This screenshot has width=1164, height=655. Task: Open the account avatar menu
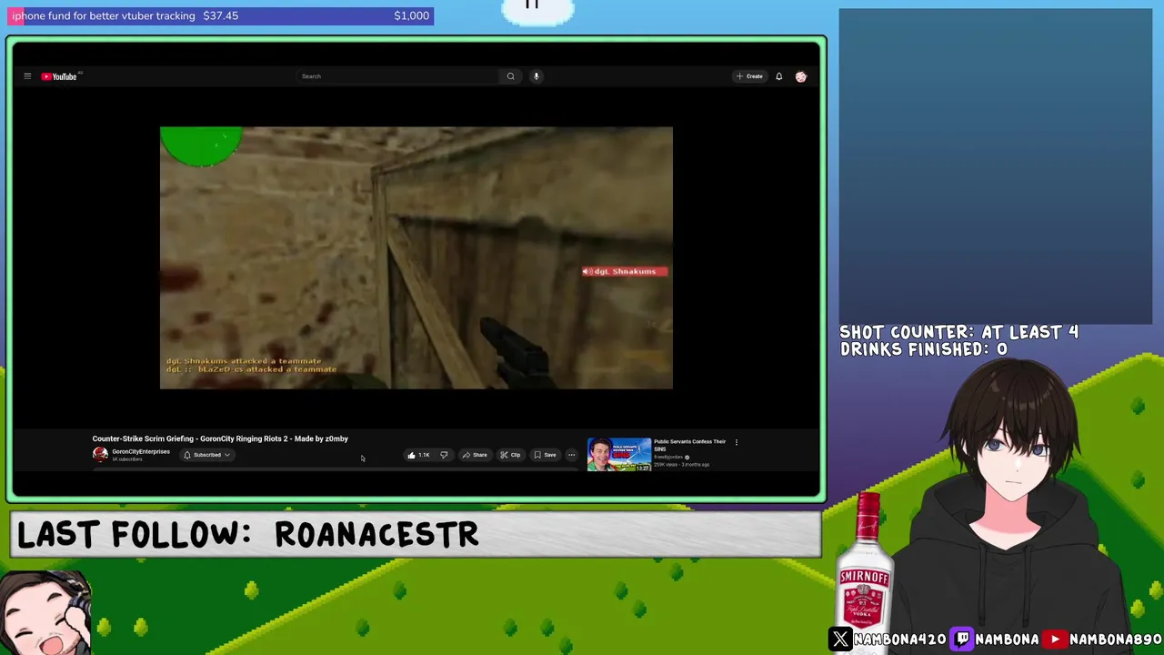[x=801, y=76]
